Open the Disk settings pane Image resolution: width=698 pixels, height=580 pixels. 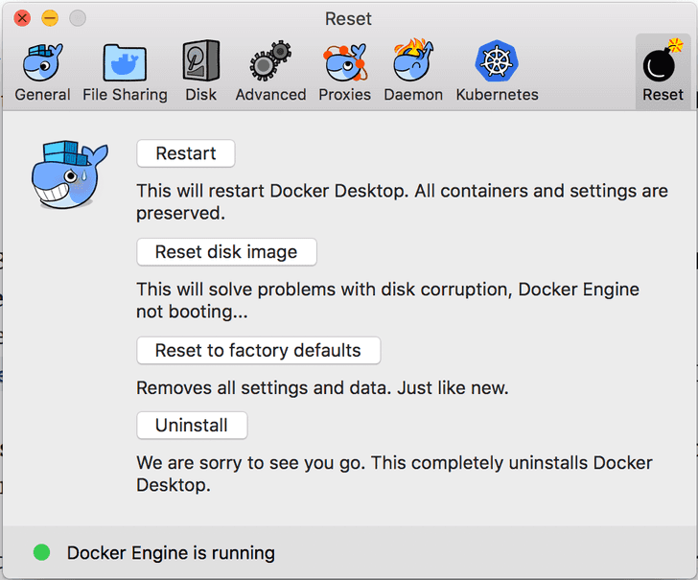[201, 71]
